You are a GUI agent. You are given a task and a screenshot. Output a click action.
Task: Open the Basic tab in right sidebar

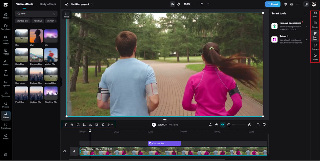click(x=315, y=14)
